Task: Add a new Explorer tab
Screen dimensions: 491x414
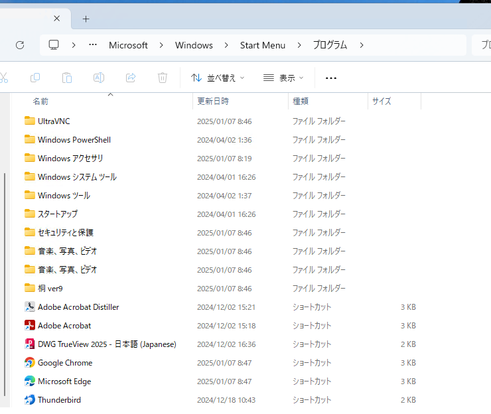Action: pos(86,19)
